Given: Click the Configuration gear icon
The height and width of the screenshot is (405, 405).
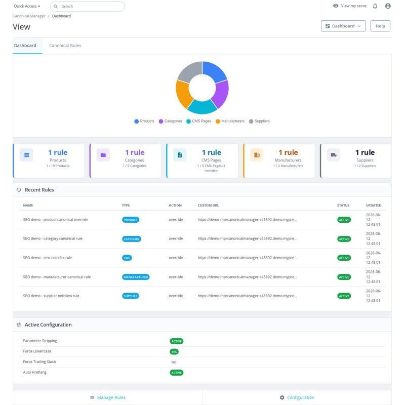Looking at the screenshot, I should coord(282,397).
